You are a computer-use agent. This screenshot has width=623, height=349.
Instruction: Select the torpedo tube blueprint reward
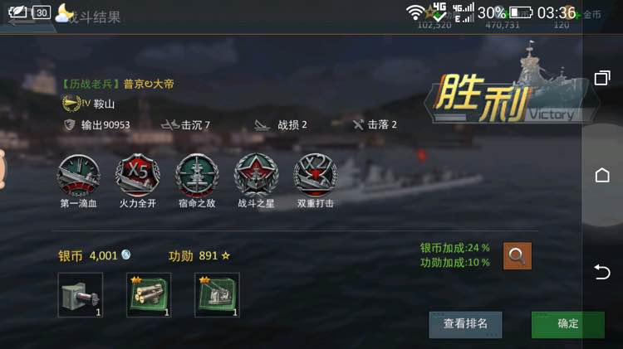[x=149, y=294]
